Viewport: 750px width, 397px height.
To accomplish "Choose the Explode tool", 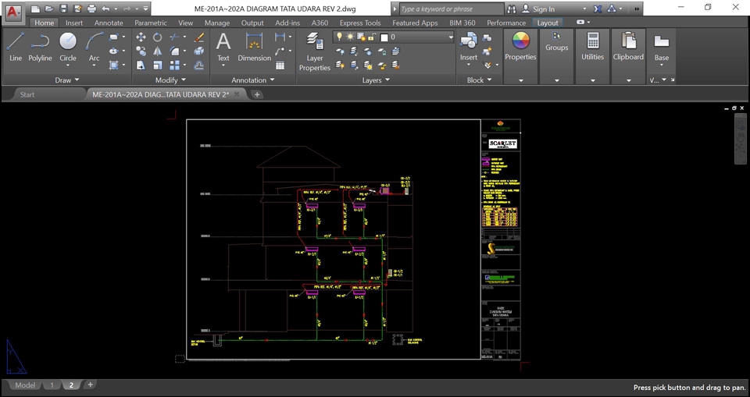I will pyautogui.click(x=199, y=51).
